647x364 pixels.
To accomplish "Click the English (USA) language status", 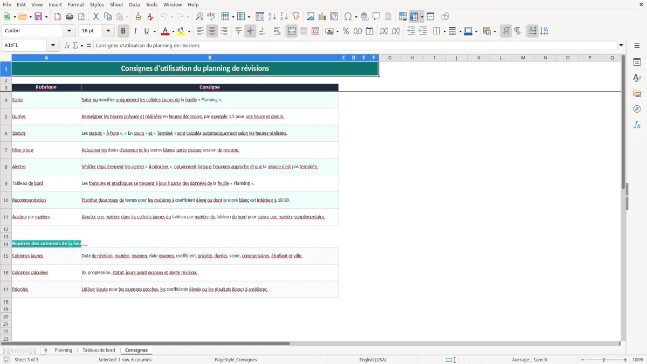I will (x=373, y=360).
